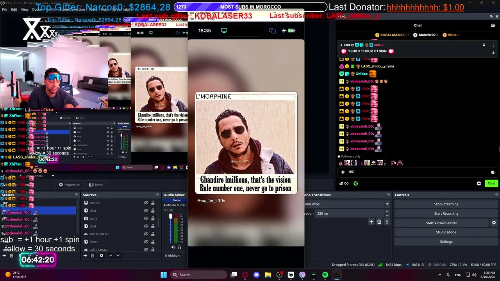
Task: Float the Controls dock
Action: click(497, 195)
